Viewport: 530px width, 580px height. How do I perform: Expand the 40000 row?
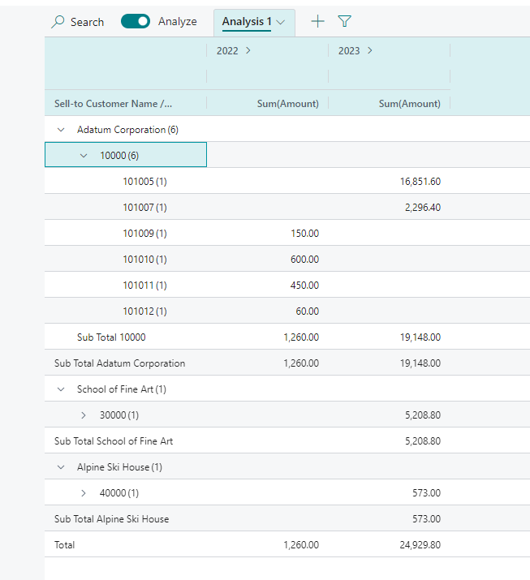pos(84,493)
